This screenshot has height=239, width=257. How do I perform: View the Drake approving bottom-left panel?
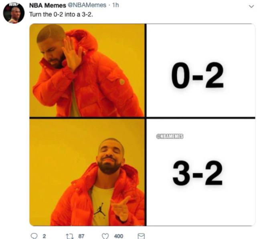tap(87, 173)
